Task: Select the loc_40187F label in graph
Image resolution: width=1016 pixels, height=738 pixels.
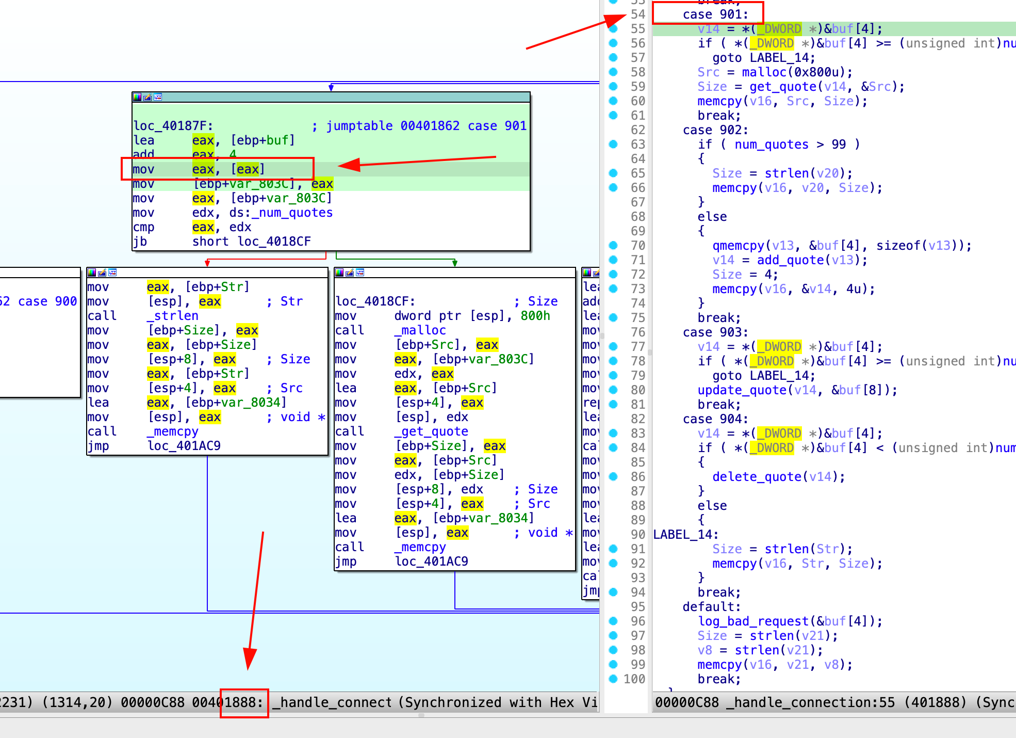Action: click(173, 126)
